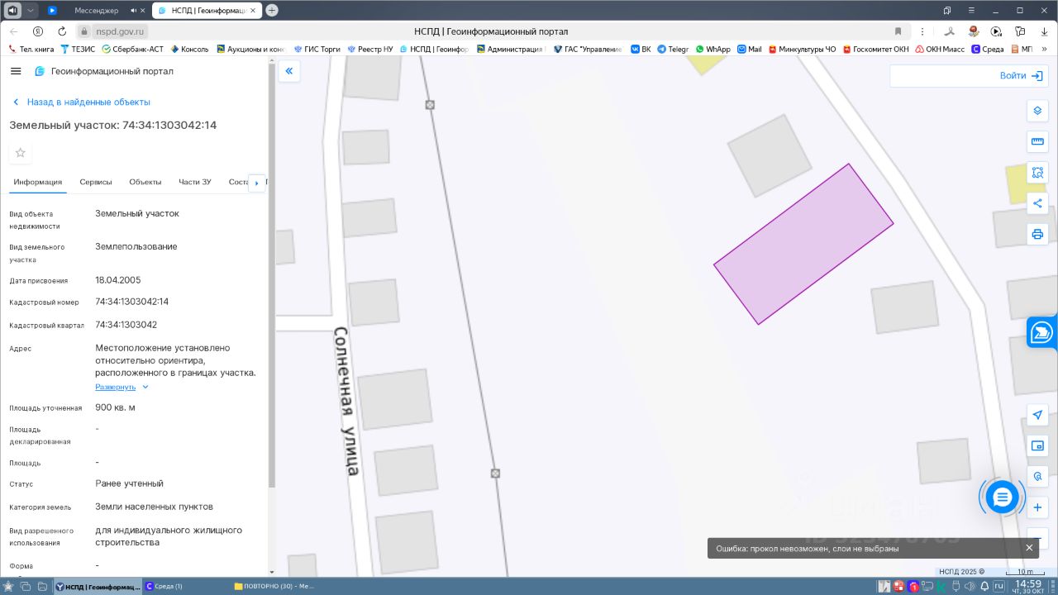Activate the area selection search tool
This screenshot has height=595, width=1058.
1037,173
